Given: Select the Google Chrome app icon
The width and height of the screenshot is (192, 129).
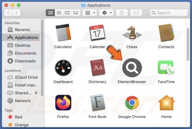Looking at the screenshot, I should [x=132, y=103].
